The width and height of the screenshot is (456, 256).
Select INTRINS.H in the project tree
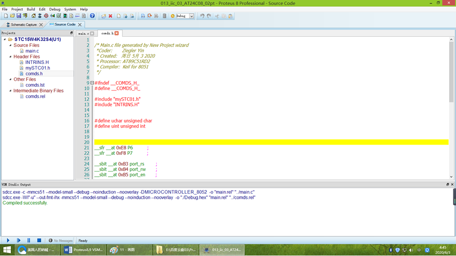click(x=37, y=62)
